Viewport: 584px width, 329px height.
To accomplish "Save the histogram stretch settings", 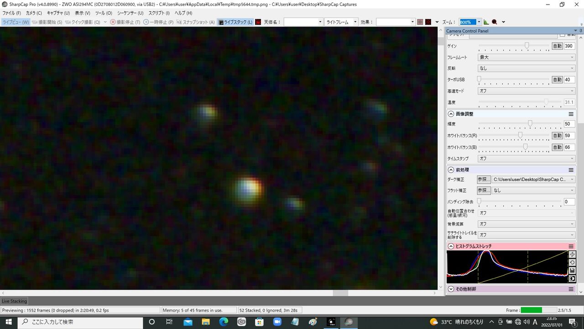I will point(573,271).
